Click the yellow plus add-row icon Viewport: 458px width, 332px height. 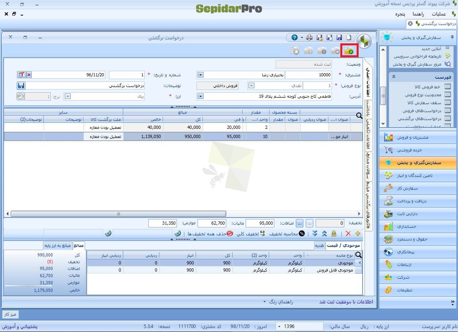pos(357,234)
